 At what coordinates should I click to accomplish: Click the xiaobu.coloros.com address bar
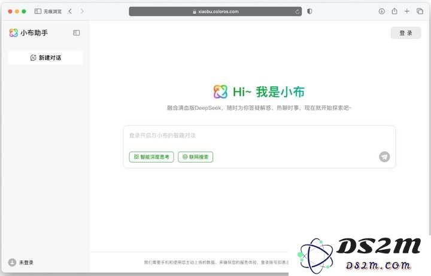215,11
